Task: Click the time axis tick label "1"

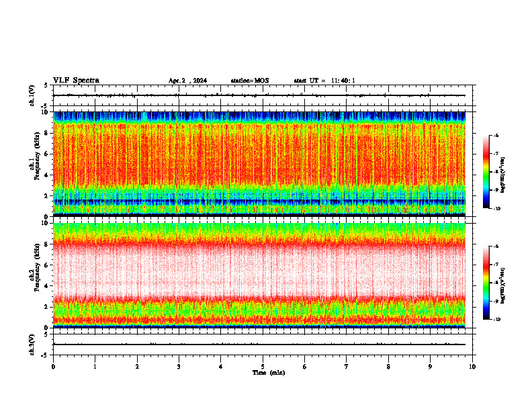Action: point(95,367)
